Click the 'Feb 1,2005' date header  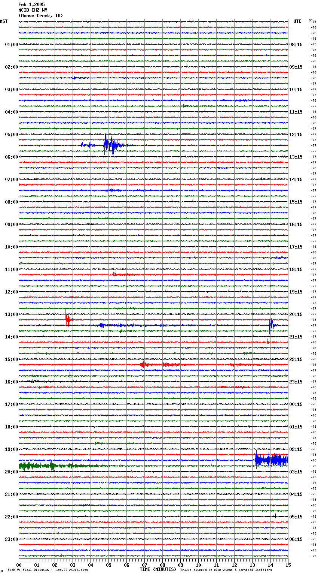click(31, 4)
